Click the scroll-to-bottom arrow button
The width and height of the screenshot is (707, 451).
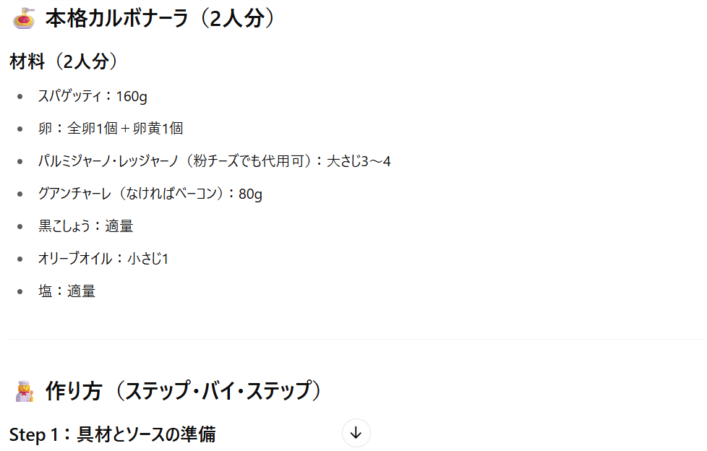click(x=356, y=433)
